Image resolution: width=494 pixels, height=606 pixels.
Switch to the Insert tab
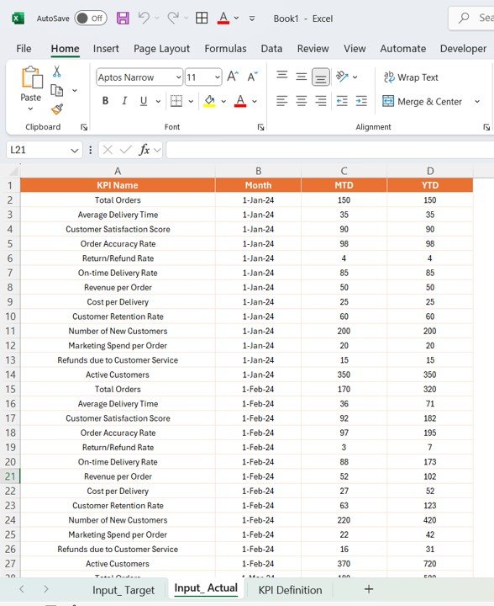tap(106, 48)
